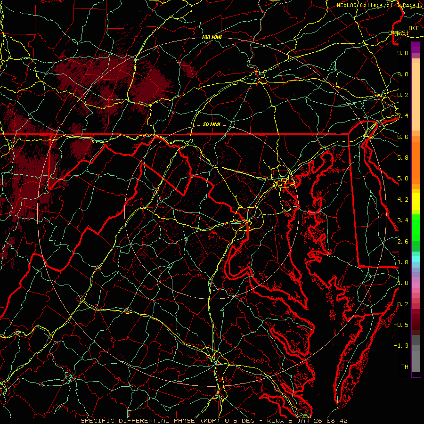Click the 1.8 scale value

403,262
